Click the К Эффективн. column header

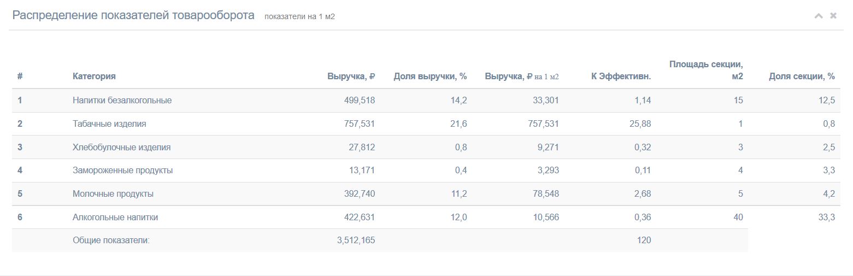[621, 77]
